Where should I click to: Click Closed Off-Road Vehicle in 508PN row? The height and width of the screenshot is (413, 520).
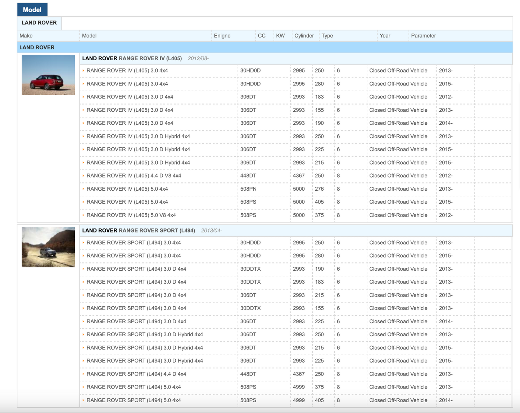(398, 189)
